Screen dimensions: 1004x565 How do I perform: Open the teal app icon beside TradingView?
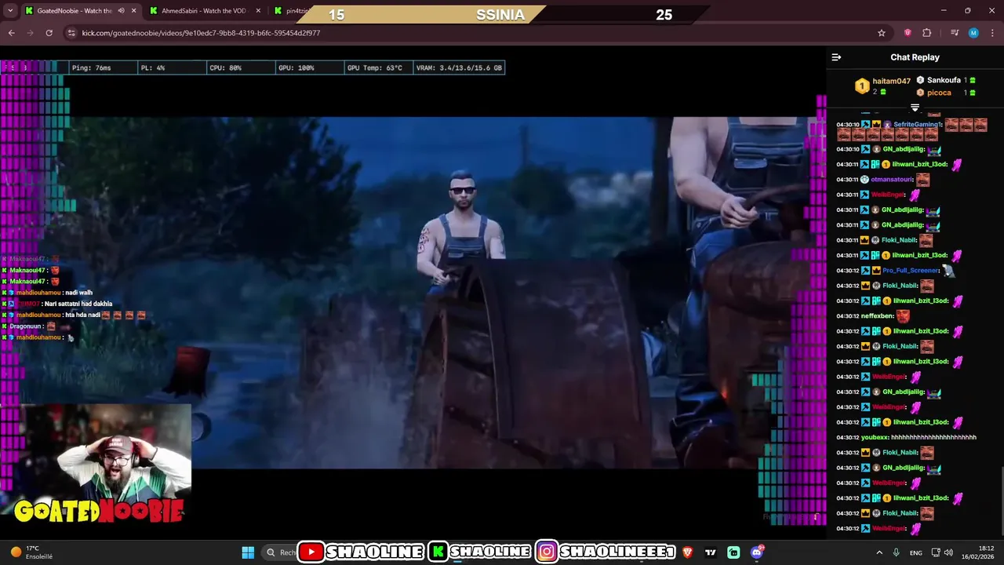click(x=733, y=552)
